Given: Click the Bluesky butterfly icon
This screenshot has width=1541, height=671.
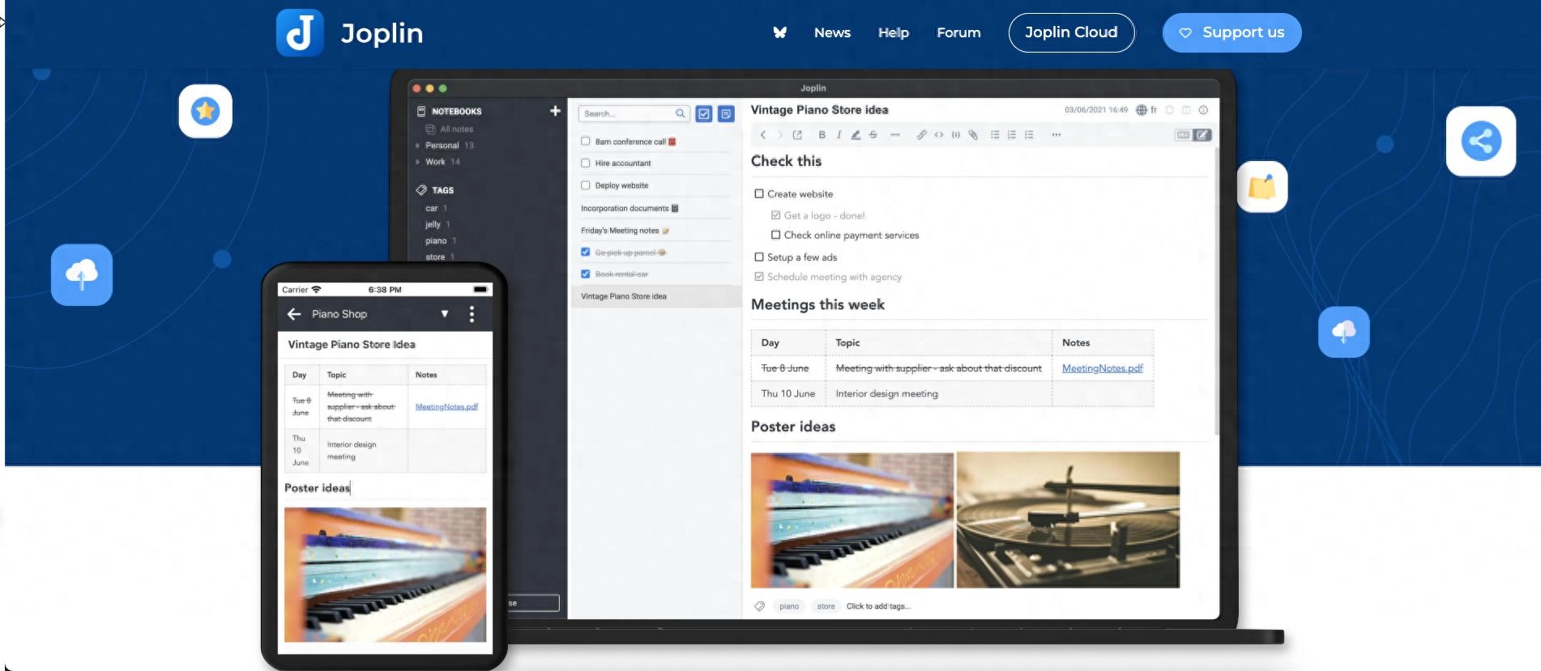Looking at the screenshot, I should tap(779, 32).
